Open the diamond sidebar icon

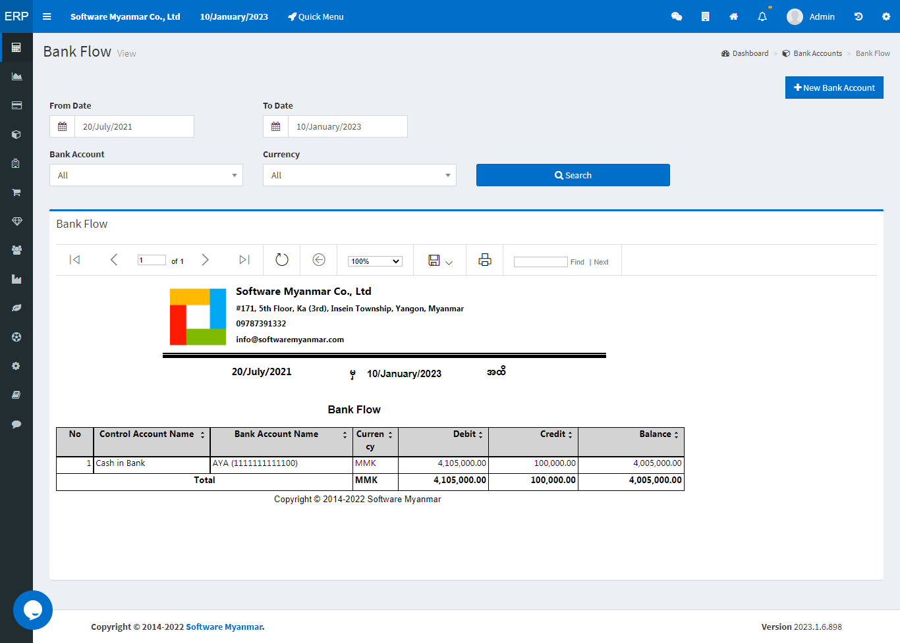pyautogui.click(x=16, y=221)
